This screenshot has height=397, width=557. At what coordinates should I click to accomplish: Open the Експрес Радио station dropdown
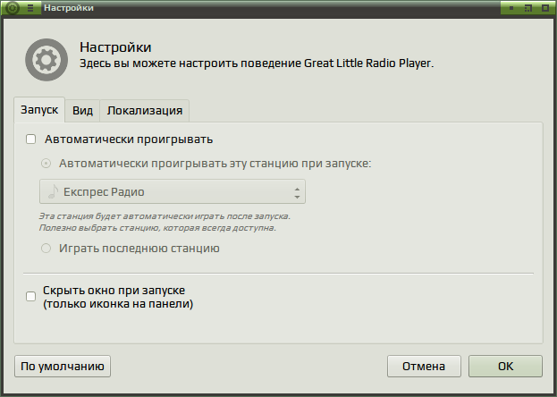click(x=173, y=191)
